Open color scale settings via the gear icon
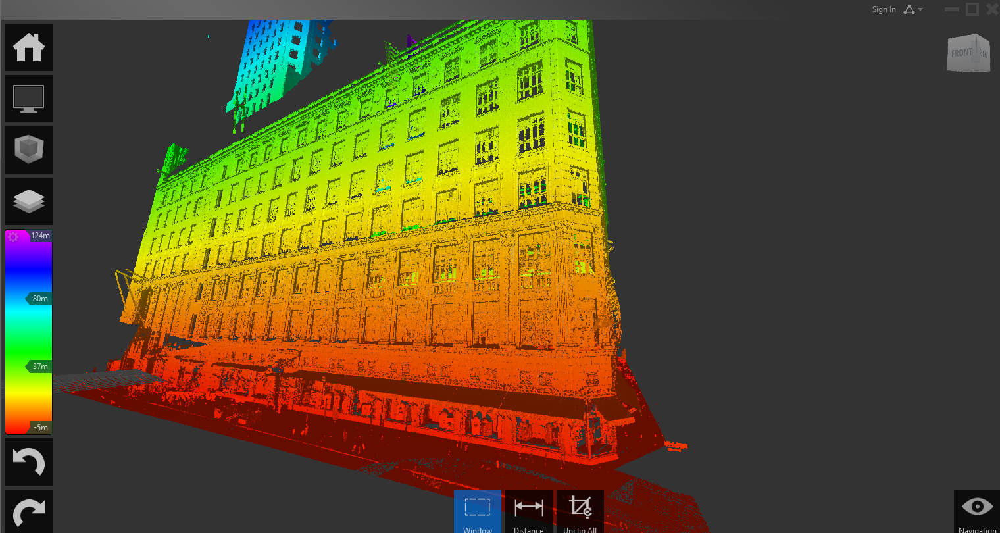Viewport: 1000px width, 533px height. [14, 236]
